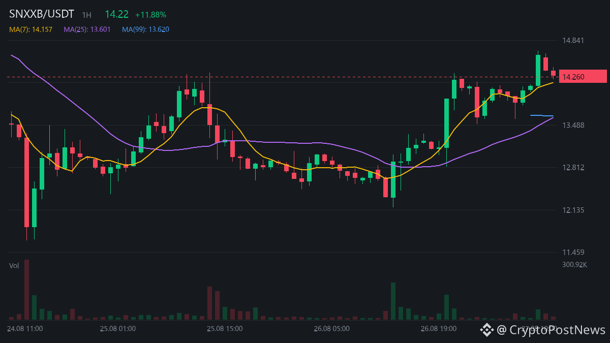Click the 12.812 price axis label
The height and width of the screenshot is (343, 610).
[x=573, y=168]
